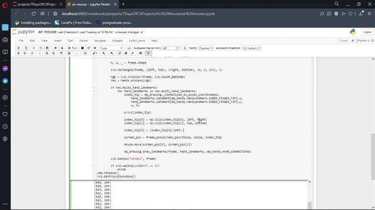Click the browser tab search magnifier icon
This screenshot has height=210, width=375.
(336, 4)
